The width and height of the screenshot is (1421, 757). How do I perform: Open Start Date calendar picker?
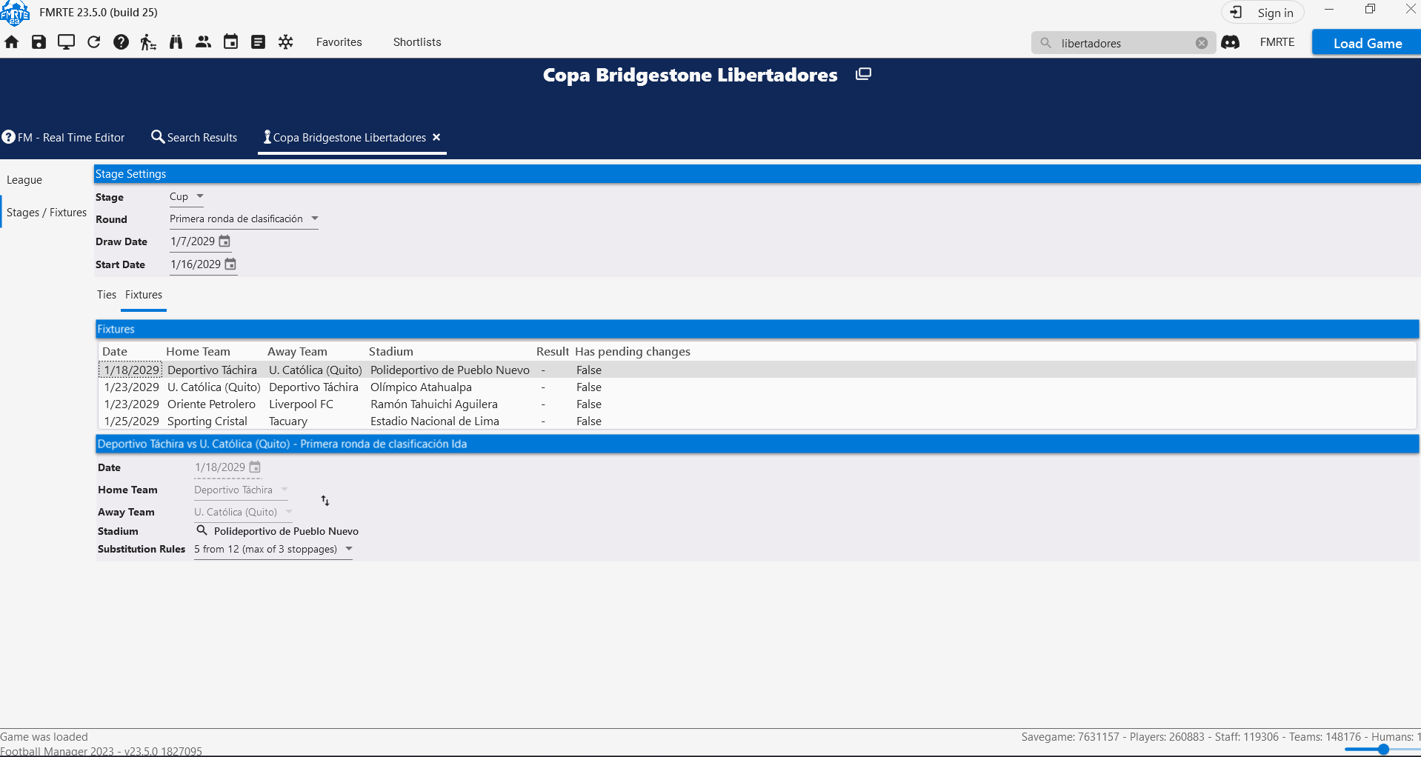coord(230,264)
